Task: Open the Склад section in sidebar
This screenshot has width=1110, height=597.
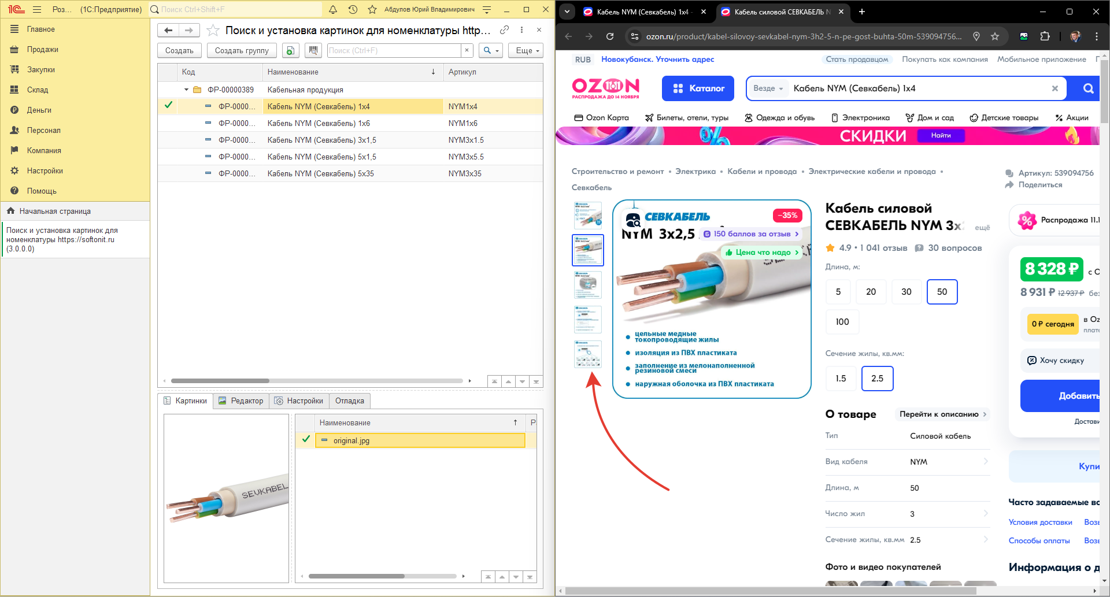Action: click(x=38, y=90)
